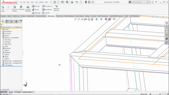Switch to the PropertyManager tab
This screenshot has width=169, height=95.
7,22
